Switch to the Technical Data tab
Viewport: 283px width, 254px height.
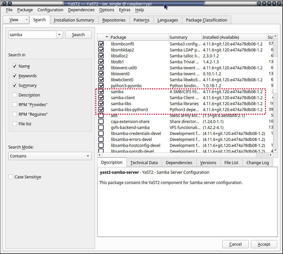coord(144,162)
